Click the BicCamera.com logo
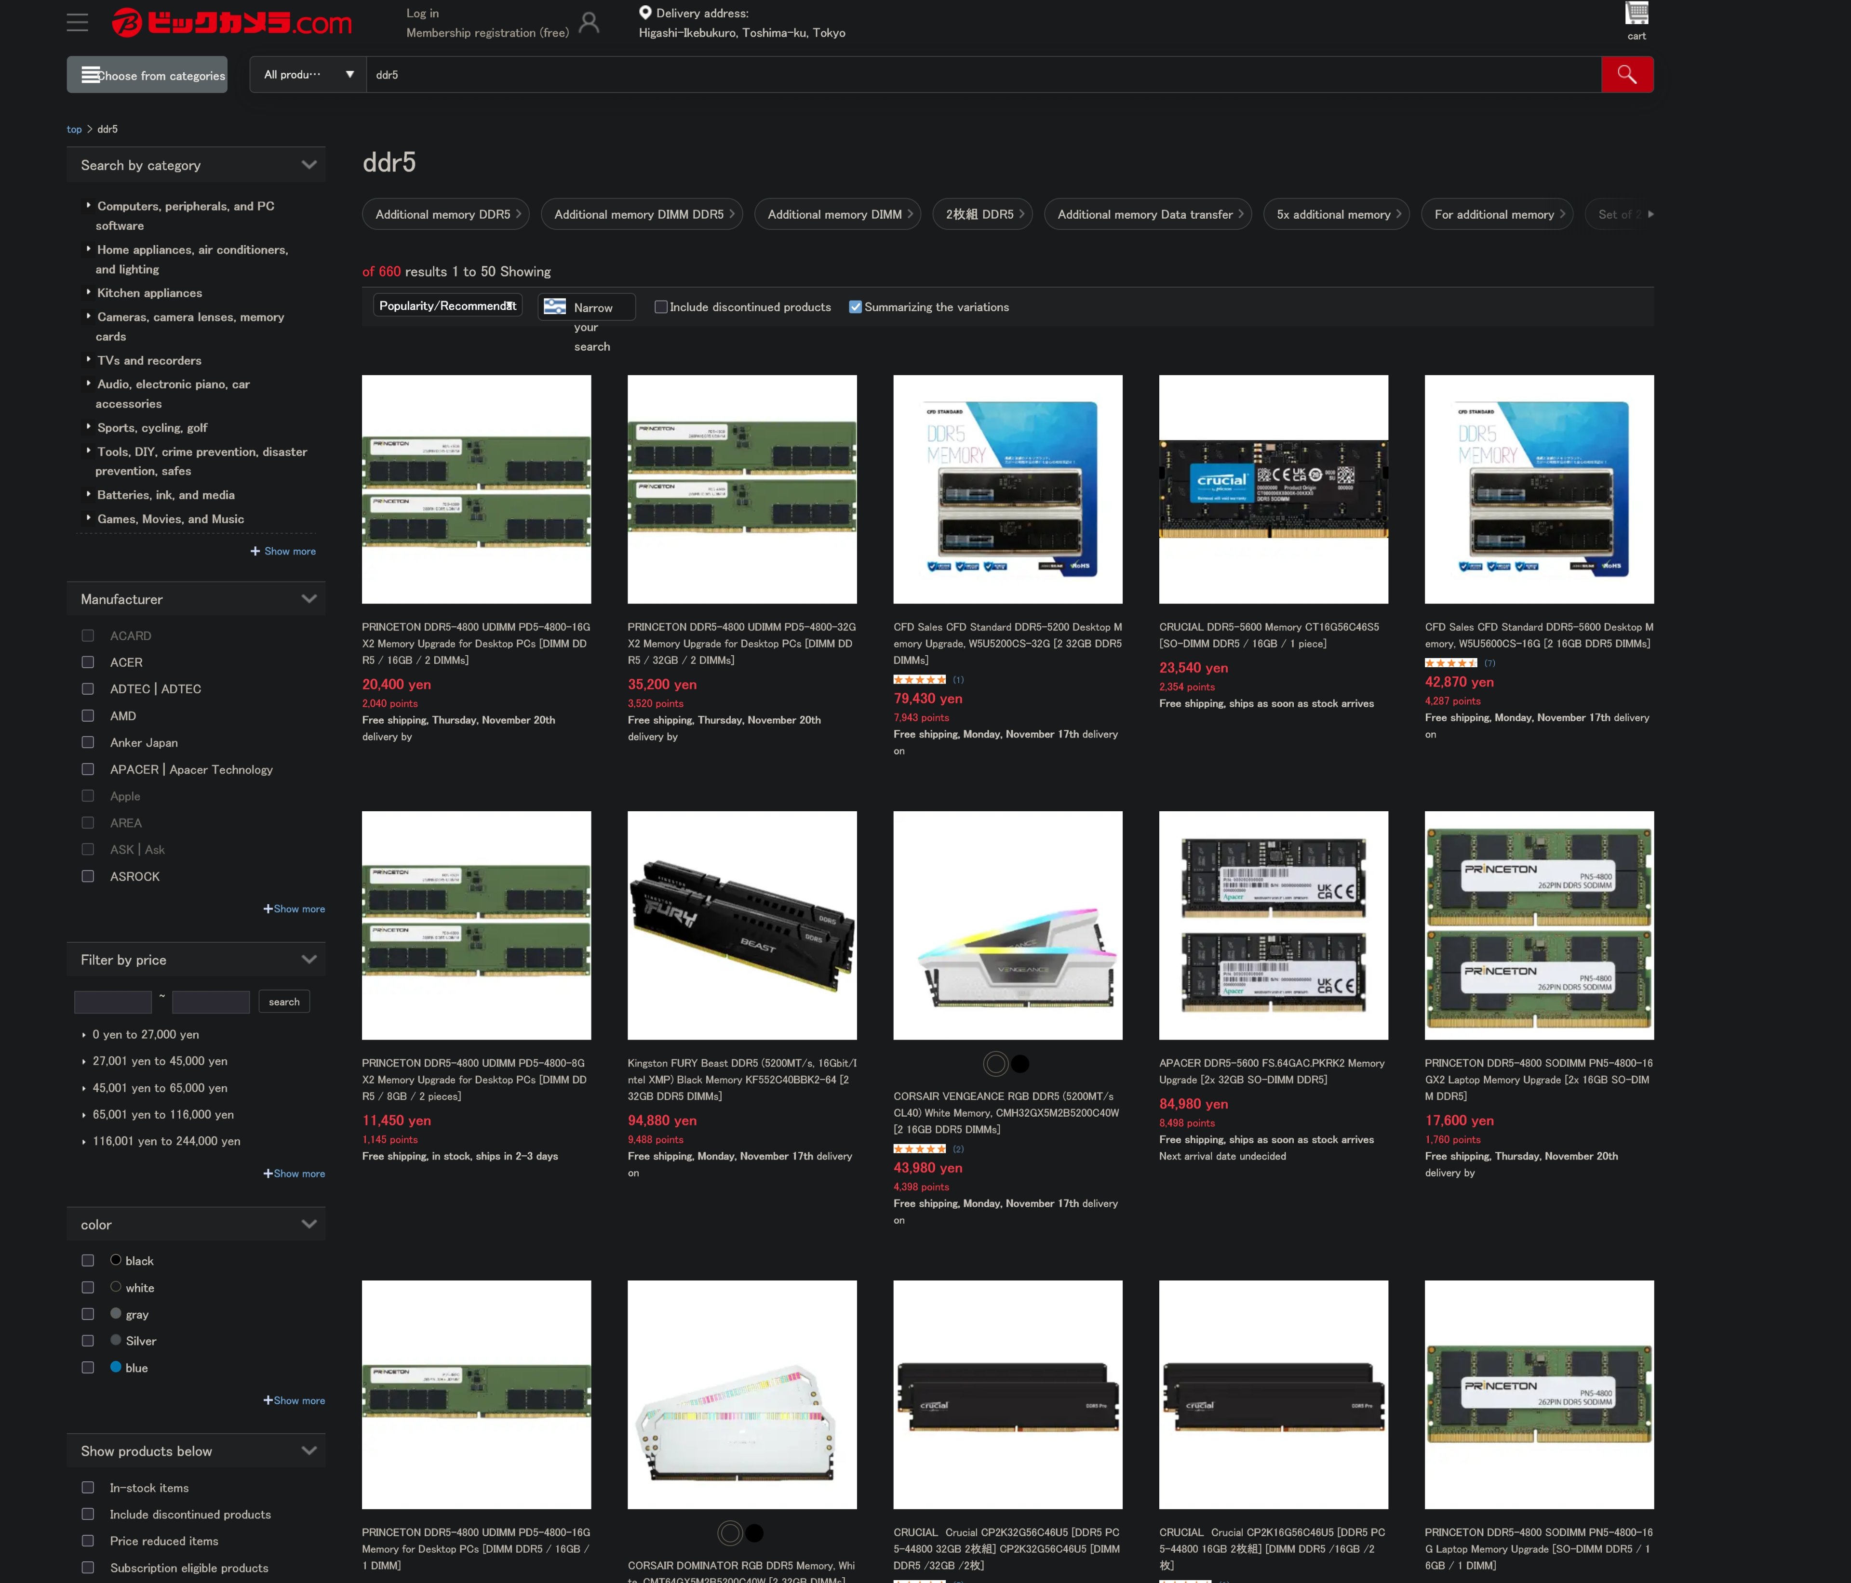Image resolution: width=1851 pixels, height=1583 pixels. point(232,22)
